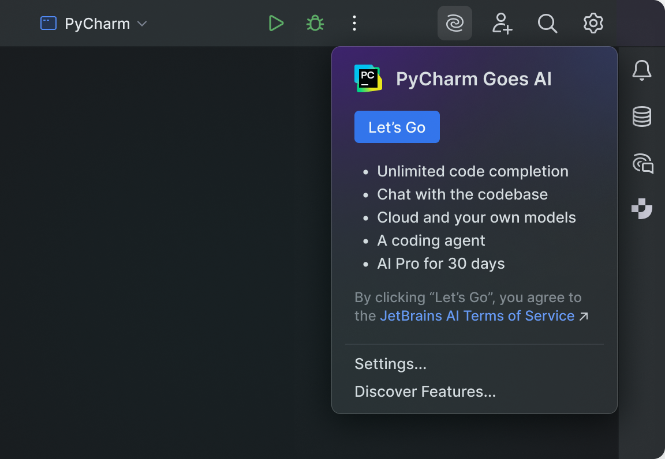The image size is (665, 459).
Task: Open IDE settings via the gear icon
Action: [x=593, y=24]
